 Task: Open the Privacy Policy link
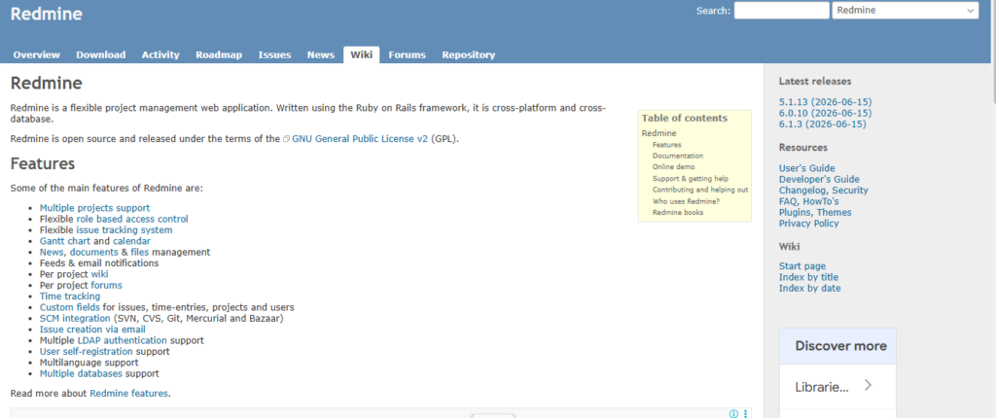click(808, 224)
